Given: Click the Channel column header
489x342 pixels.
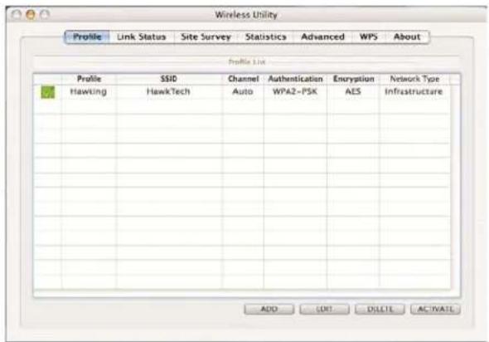Looking at the screenshot, I should tap(243, 79).
